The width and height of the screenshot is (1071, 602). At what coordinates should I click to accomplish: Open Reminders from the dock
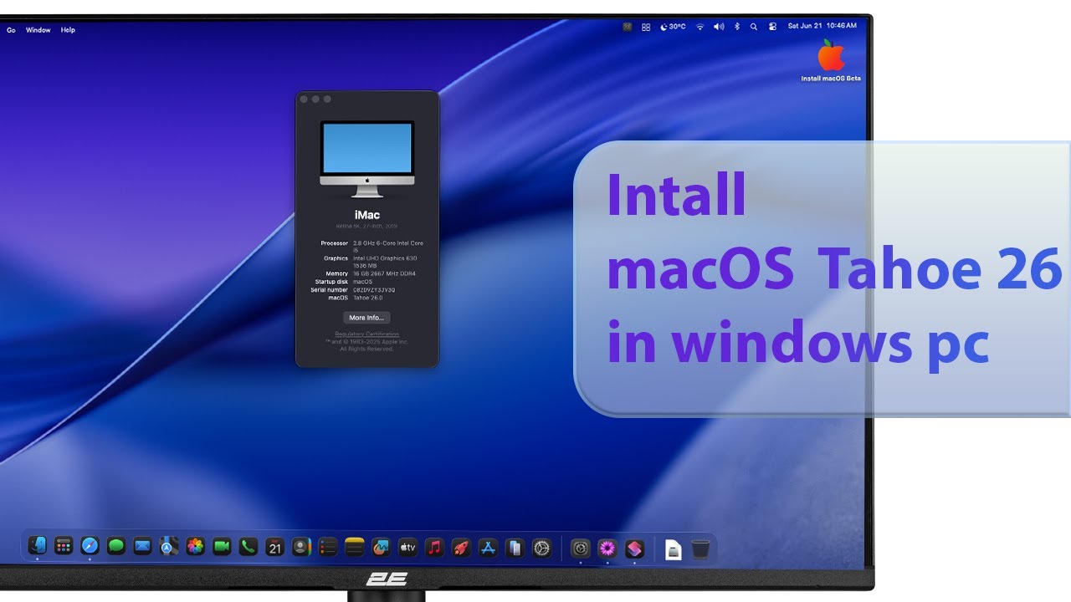coord(328,548)
